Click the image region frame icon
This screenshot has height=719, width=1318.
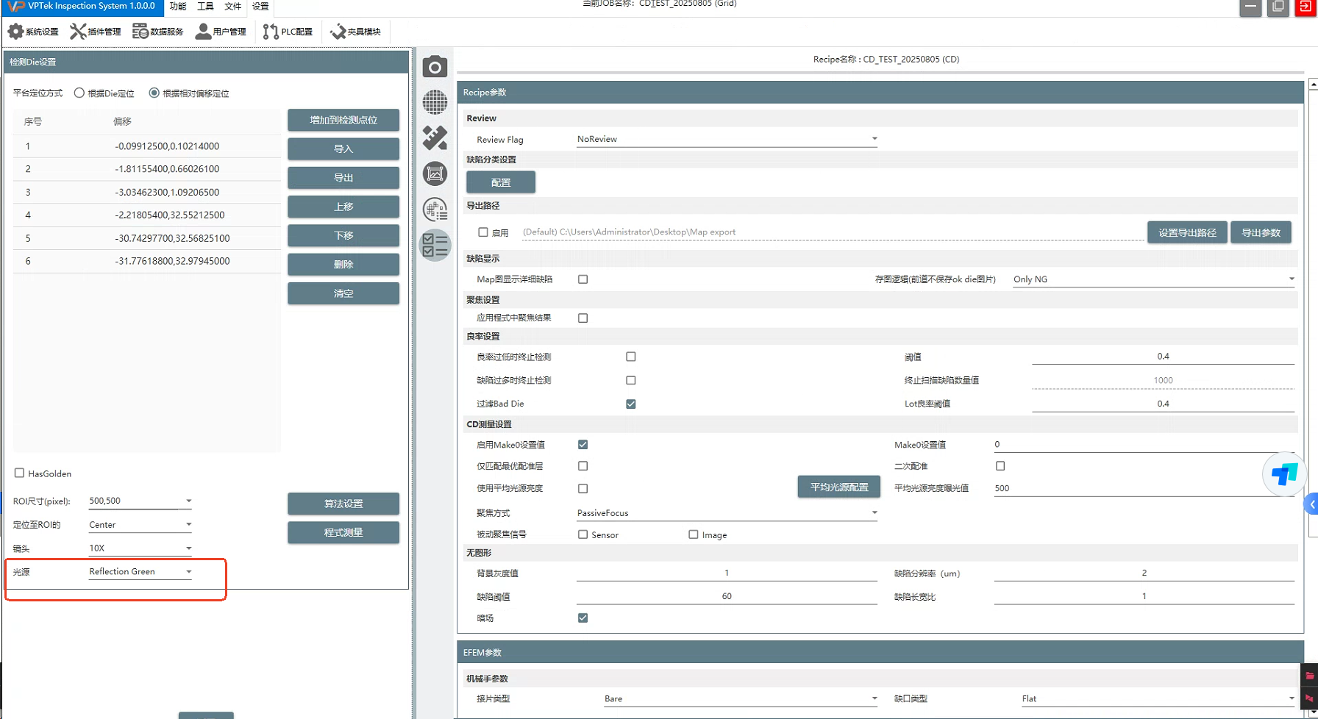click(435, 174)
